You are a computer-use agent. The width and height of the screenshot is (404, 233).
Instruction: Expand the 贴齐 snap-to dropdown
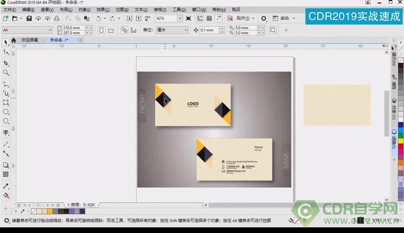pyautogui.click(x=253, y=18)
